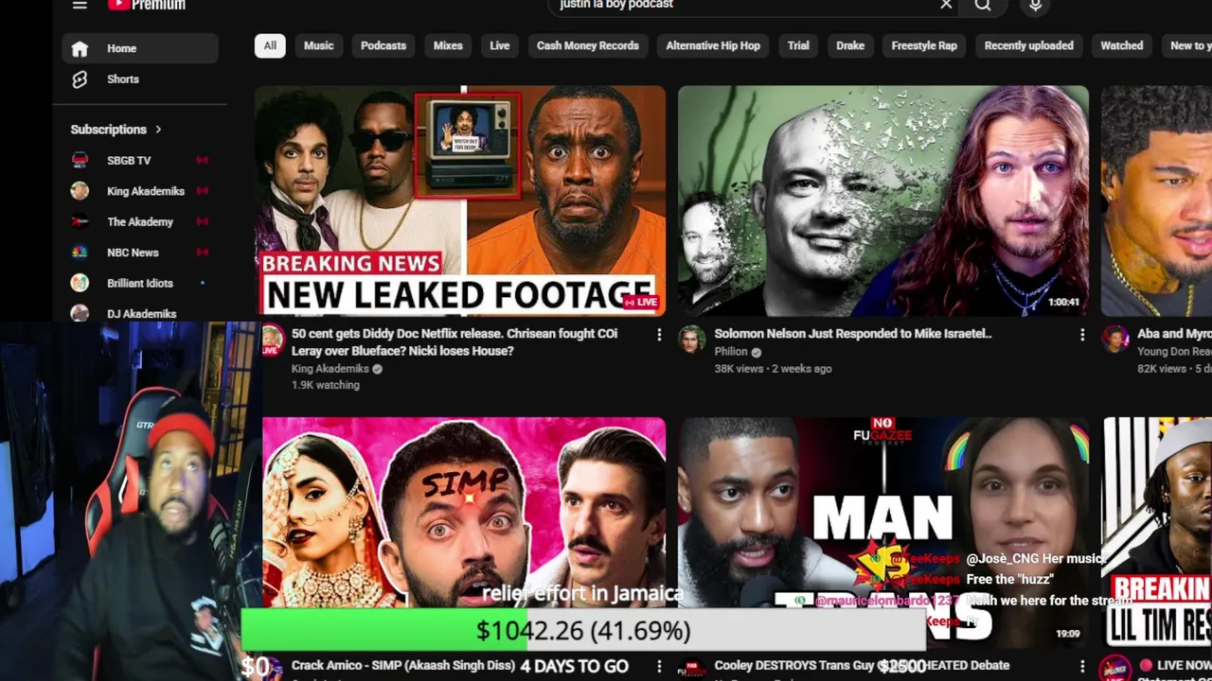Select the Alternative Hip Hop chip

712,45
